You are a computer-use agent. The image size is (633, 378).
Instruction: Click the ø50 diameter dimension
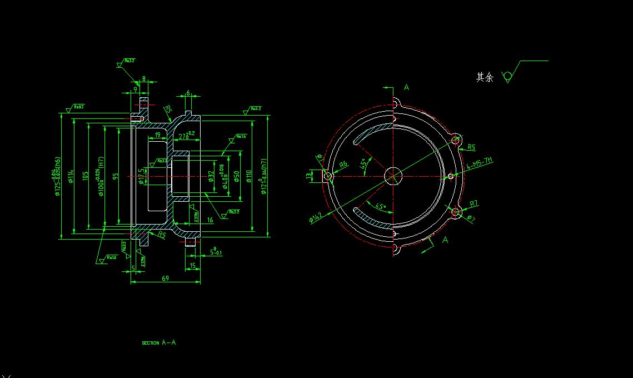(237, 176)
